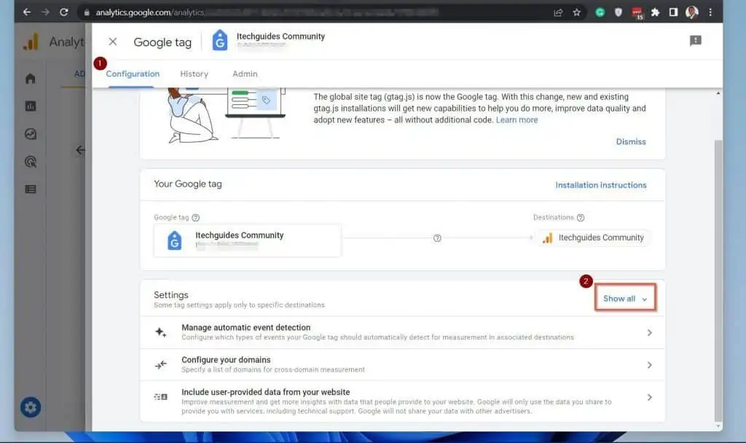This screenshot has height=443, width=746.
Task: Dismiss the Google tag notice
Action: coord(630,141)
